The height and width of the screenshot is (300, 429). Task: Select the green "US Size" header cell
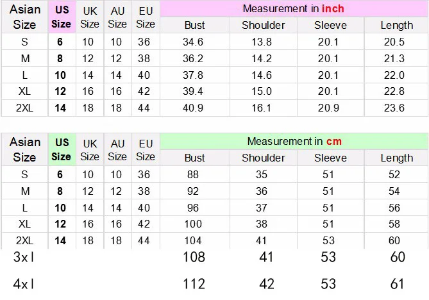click(61, 149)
